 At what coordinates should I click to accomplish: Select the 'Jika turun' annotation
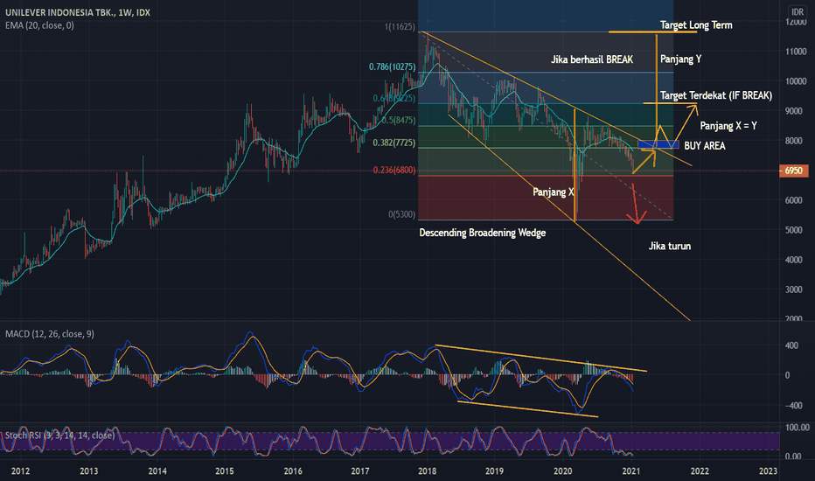pos(670,246)
